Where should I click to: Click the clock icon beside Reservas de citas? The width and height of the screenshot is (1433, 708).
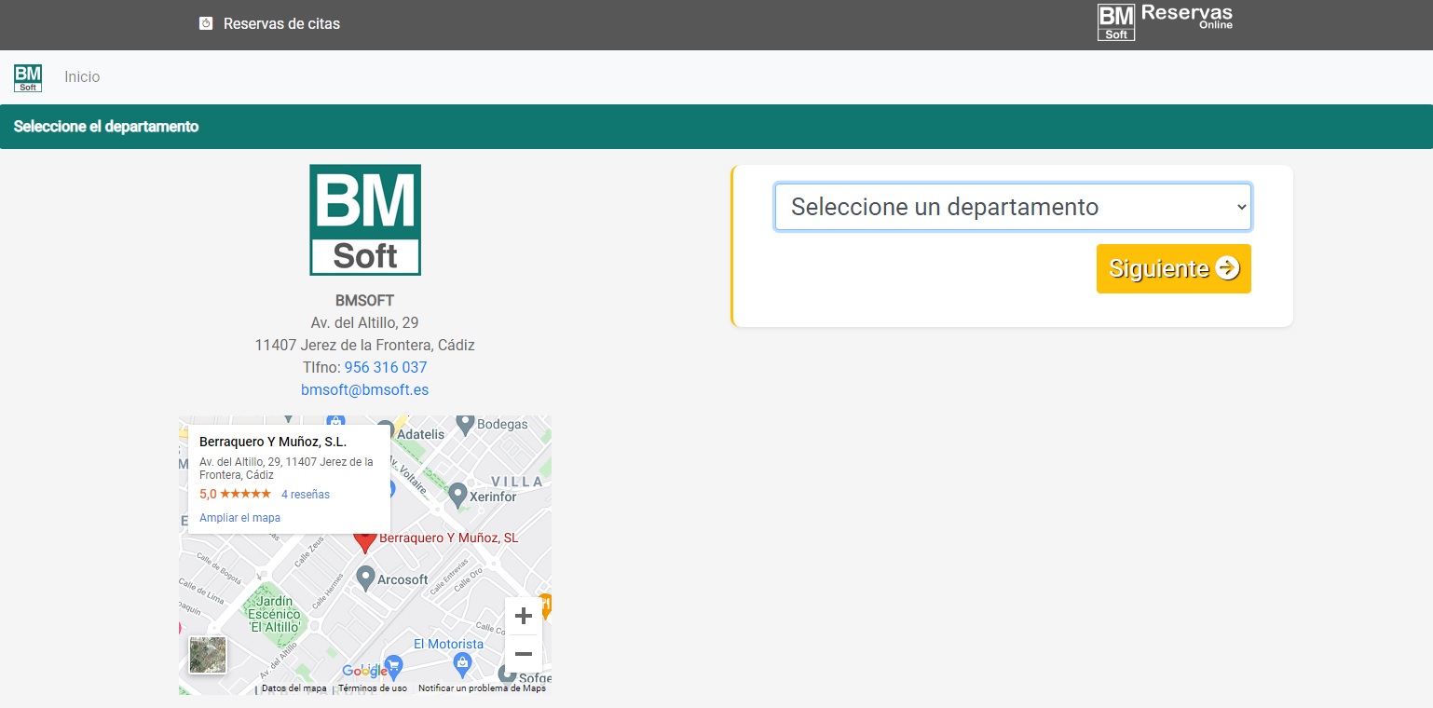[x=206, y=23]
